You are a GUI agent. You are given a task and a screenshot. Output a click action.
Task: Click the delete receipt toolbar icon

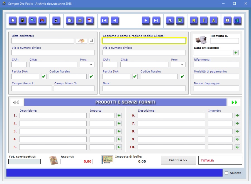[x=42, y=21]
